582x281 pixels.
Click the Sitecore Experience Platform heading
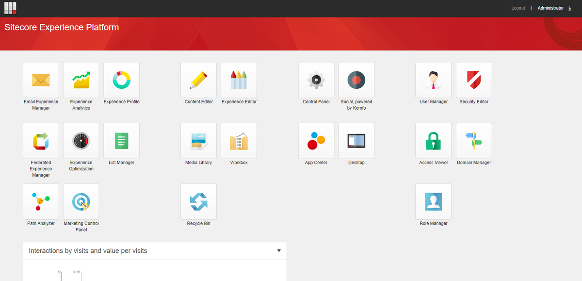click(x=62, y=27)
